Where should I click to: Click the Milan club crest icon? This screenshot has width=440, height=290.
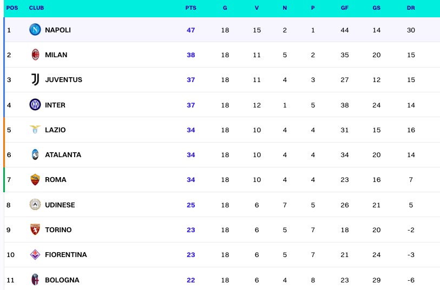click(x=35, y=55)
